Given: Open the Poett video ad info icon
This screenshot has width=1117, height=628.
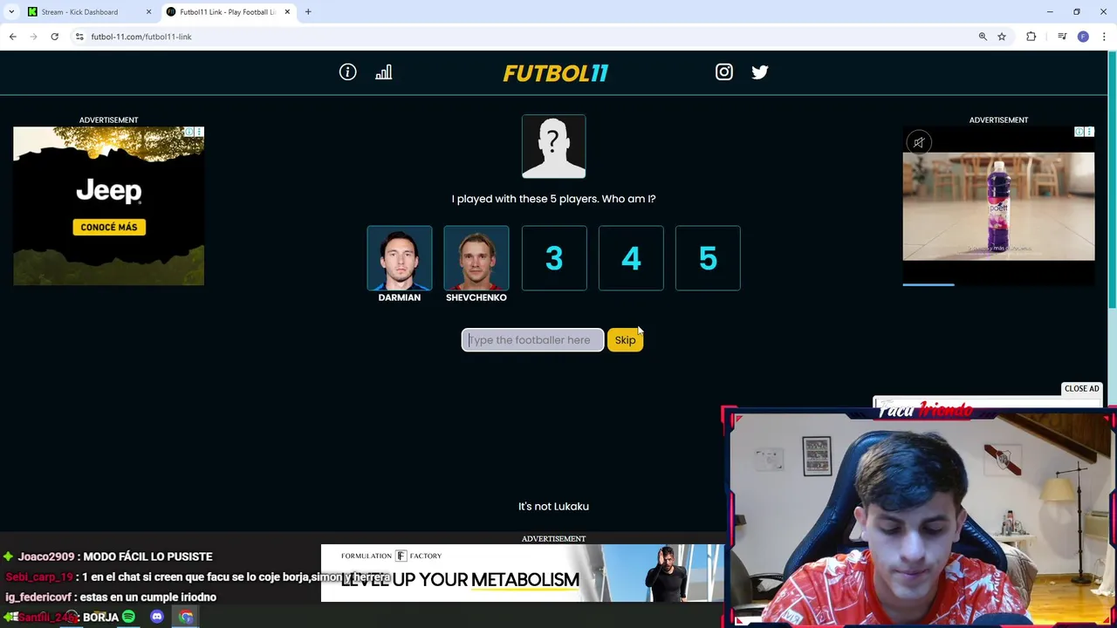Looking at the screenshot, I should 1079,132.
